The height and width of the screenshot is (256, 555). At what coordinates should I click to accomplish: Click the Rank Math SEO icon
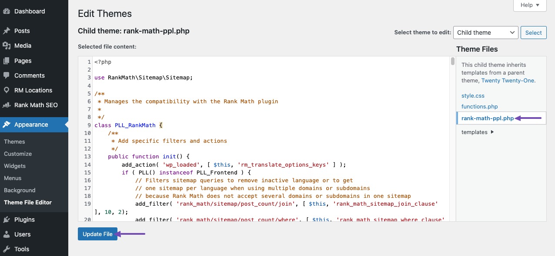[x=7, y=105]
